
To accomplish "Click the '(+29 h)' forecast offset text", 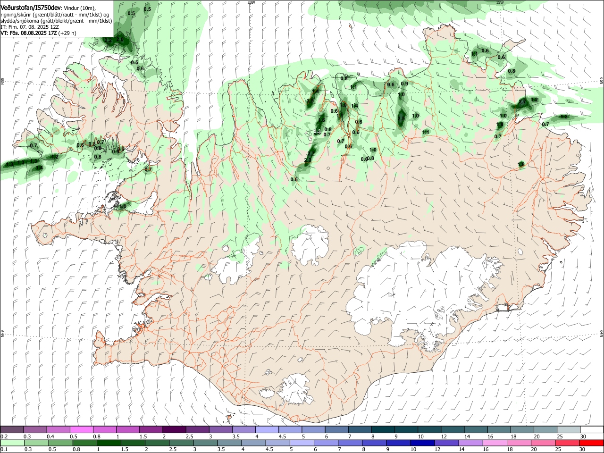I will pos(67,33).
